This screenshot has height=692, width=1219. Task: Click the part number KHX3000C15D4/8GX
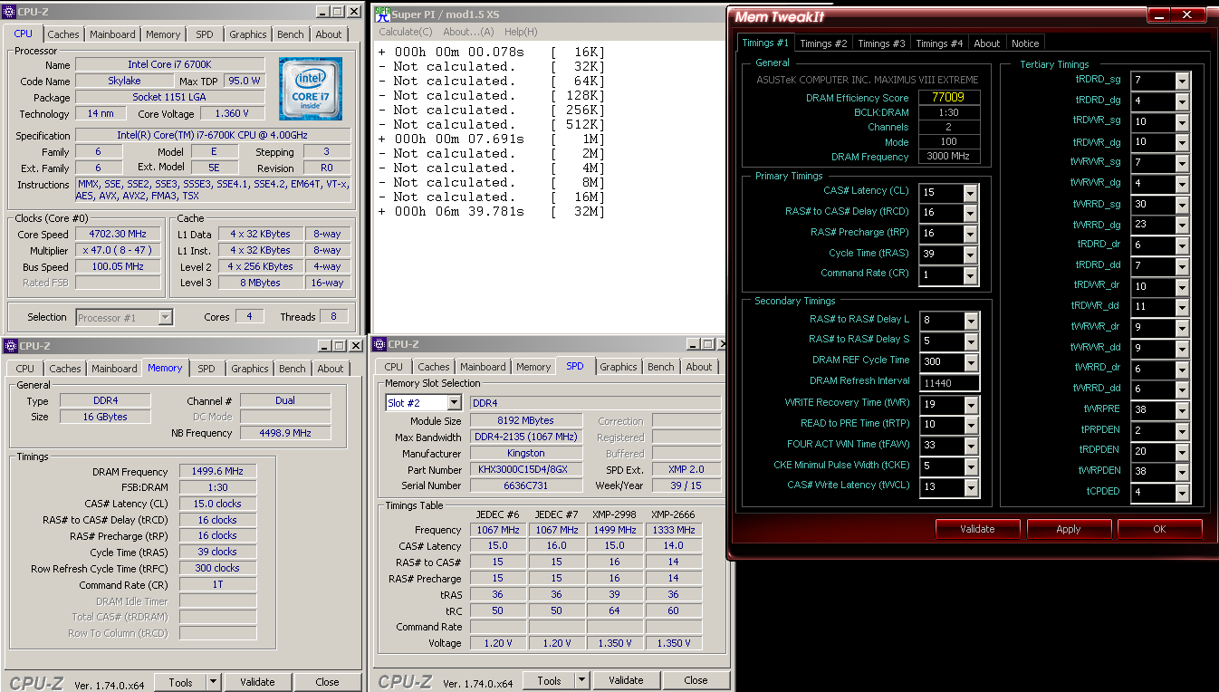[527, 470]
